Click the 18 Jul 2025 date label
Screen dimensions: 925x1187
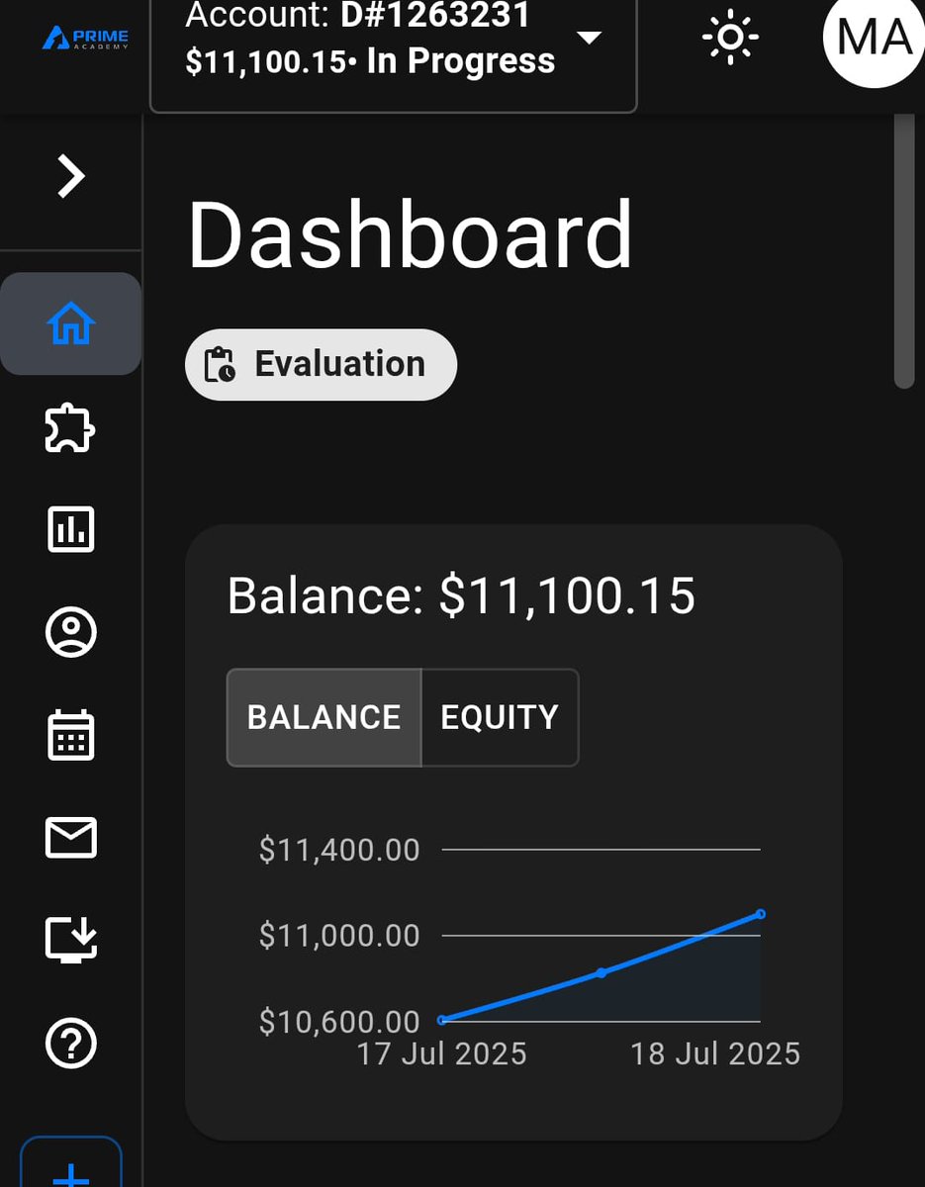click(715, 1053)
